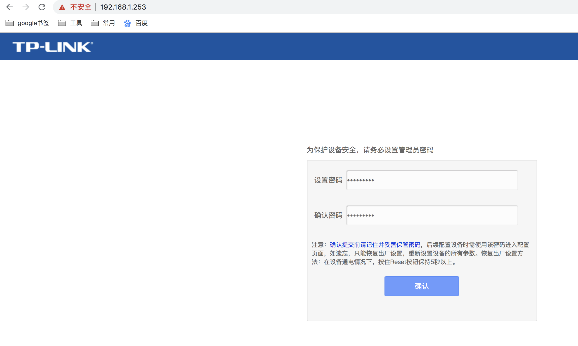
Task: Click the browser forward arrow
Action: pyautogui.click(x=25, y=7)
